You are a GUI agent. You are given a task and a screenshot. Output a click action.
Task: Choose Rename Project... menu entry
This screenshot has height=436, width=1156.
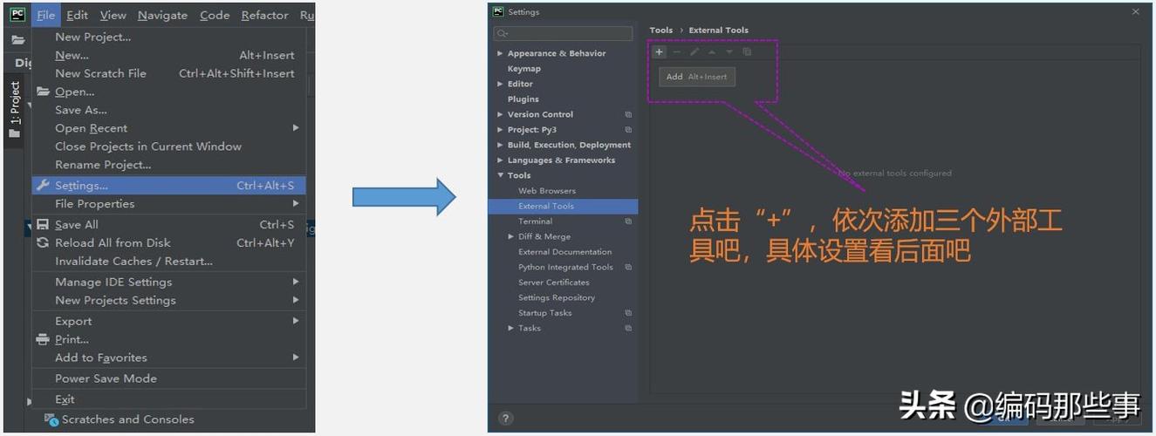pyautogui.click(x=169, y=165)
